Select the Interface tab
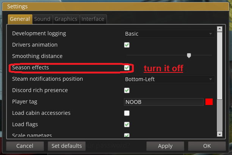 [x=93, y=19]
